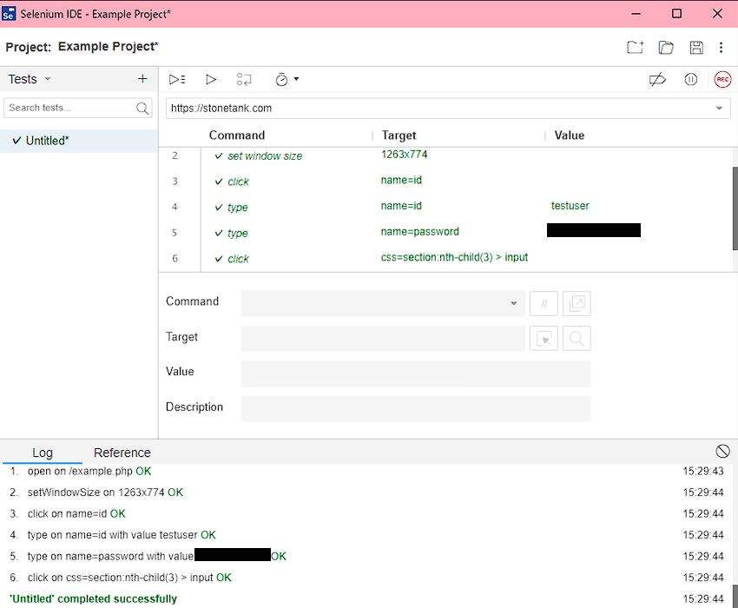Toggle enable/disable command comment button
738x608 pixels.
(544, 303)
